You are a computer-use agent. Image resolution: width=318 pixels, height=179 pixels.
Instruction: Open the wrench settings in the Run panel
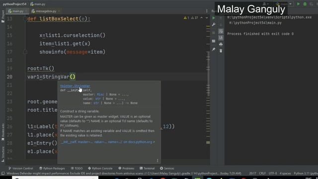[214, 24]
